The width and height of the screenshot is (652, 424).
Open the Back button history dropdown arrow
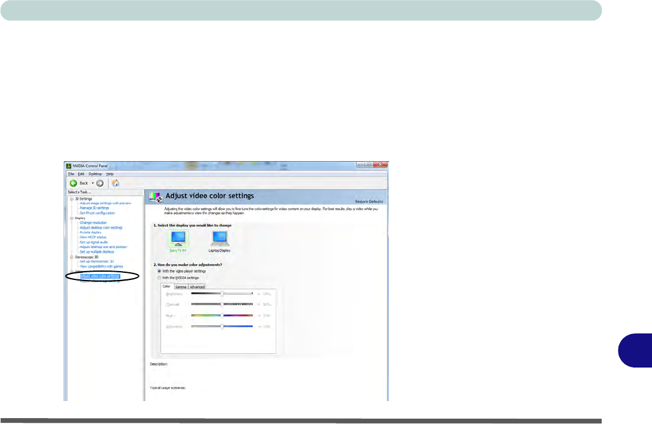coord(92,183)
